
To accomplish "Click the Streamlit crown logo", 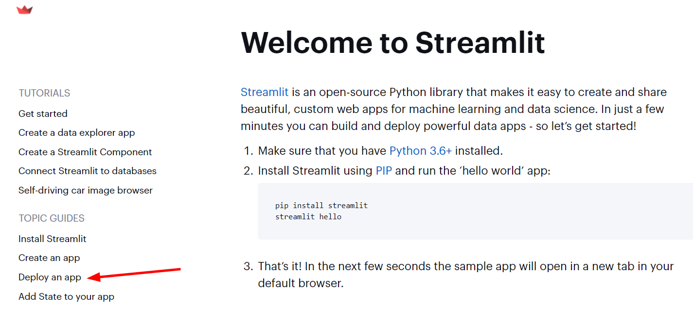I will 24,10.
